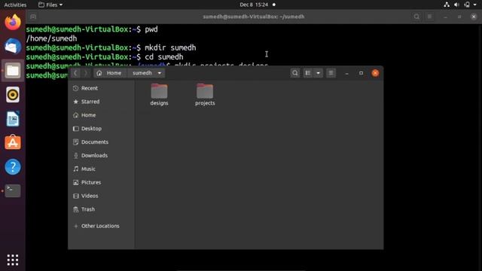
Task: Open Ubuntu Software from the dock
Action: coord(13,142)
